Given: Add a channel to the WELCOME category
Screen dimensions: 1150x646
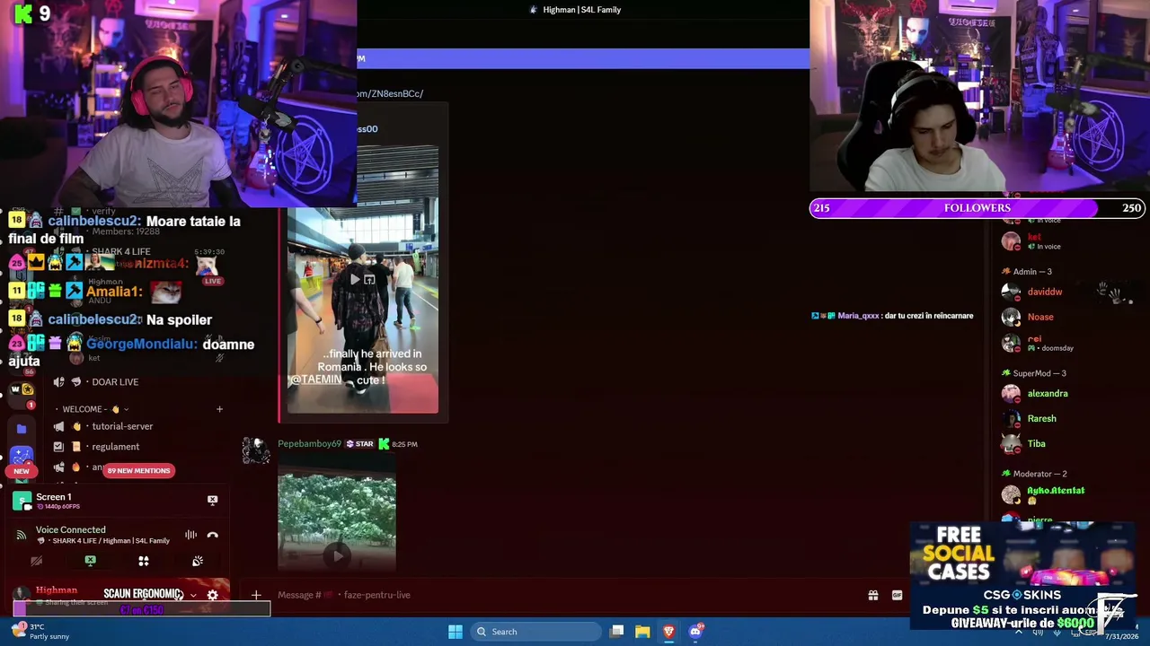Looking at the screenshot, I should tap(219, 409).
